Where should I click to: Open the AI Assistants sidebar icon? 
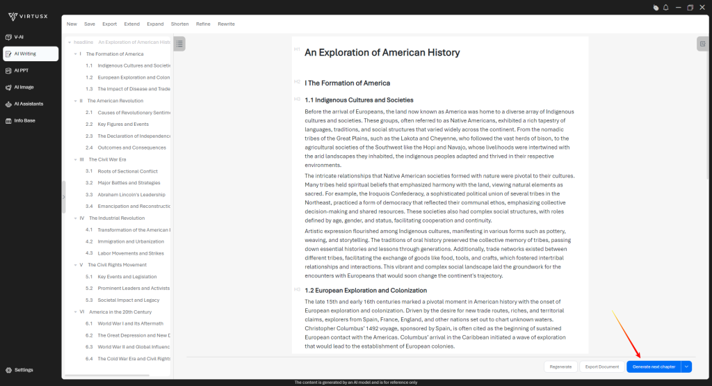(8, 104)
